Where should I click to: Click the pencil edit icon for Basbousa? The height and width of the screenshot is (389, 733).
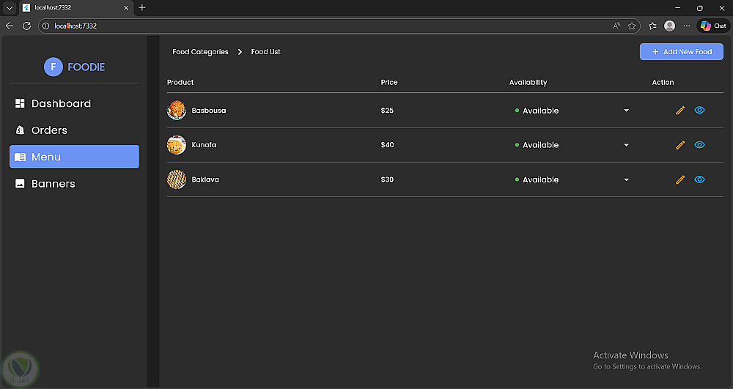[x=680, y=111]
